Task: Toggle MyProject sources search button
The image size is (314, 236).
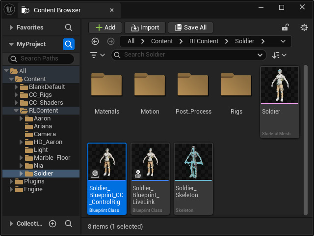Action: coord(69,44)
